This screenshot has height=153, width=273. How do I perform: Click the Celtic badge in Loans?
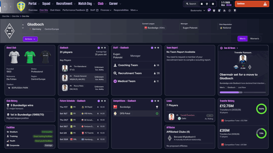179,118
